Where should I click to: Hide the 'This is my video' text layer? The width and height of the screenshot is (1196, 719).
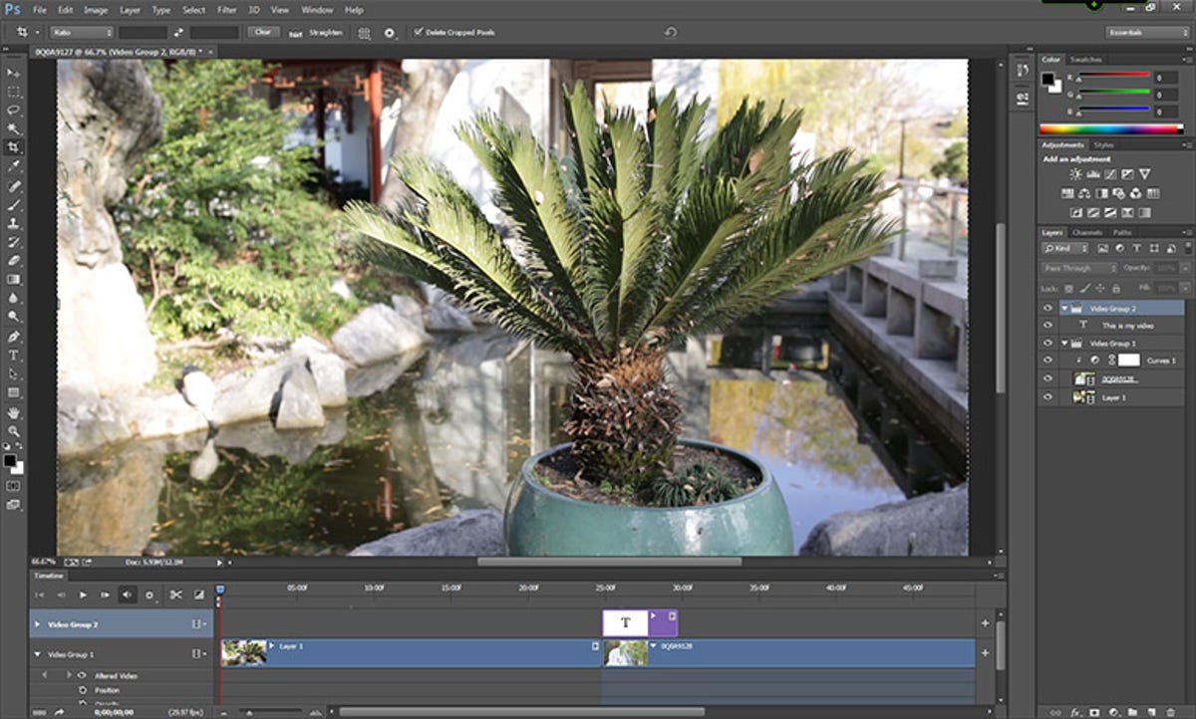(1047, 325)
